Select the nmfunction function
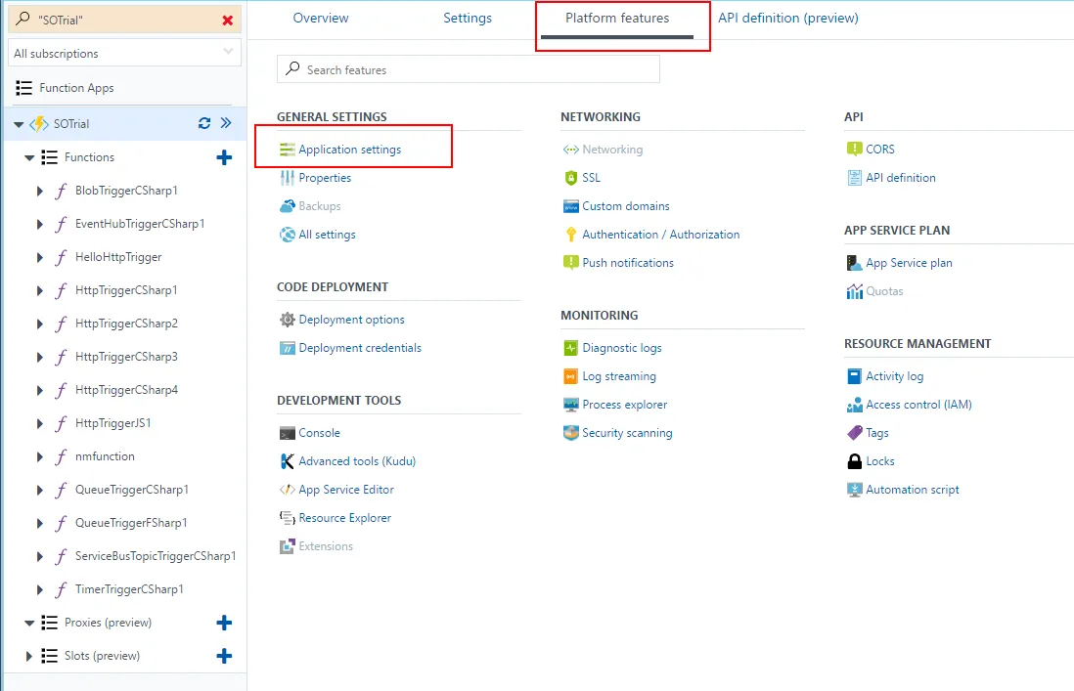Screen dimensions: 1074x691 [105, 457]
